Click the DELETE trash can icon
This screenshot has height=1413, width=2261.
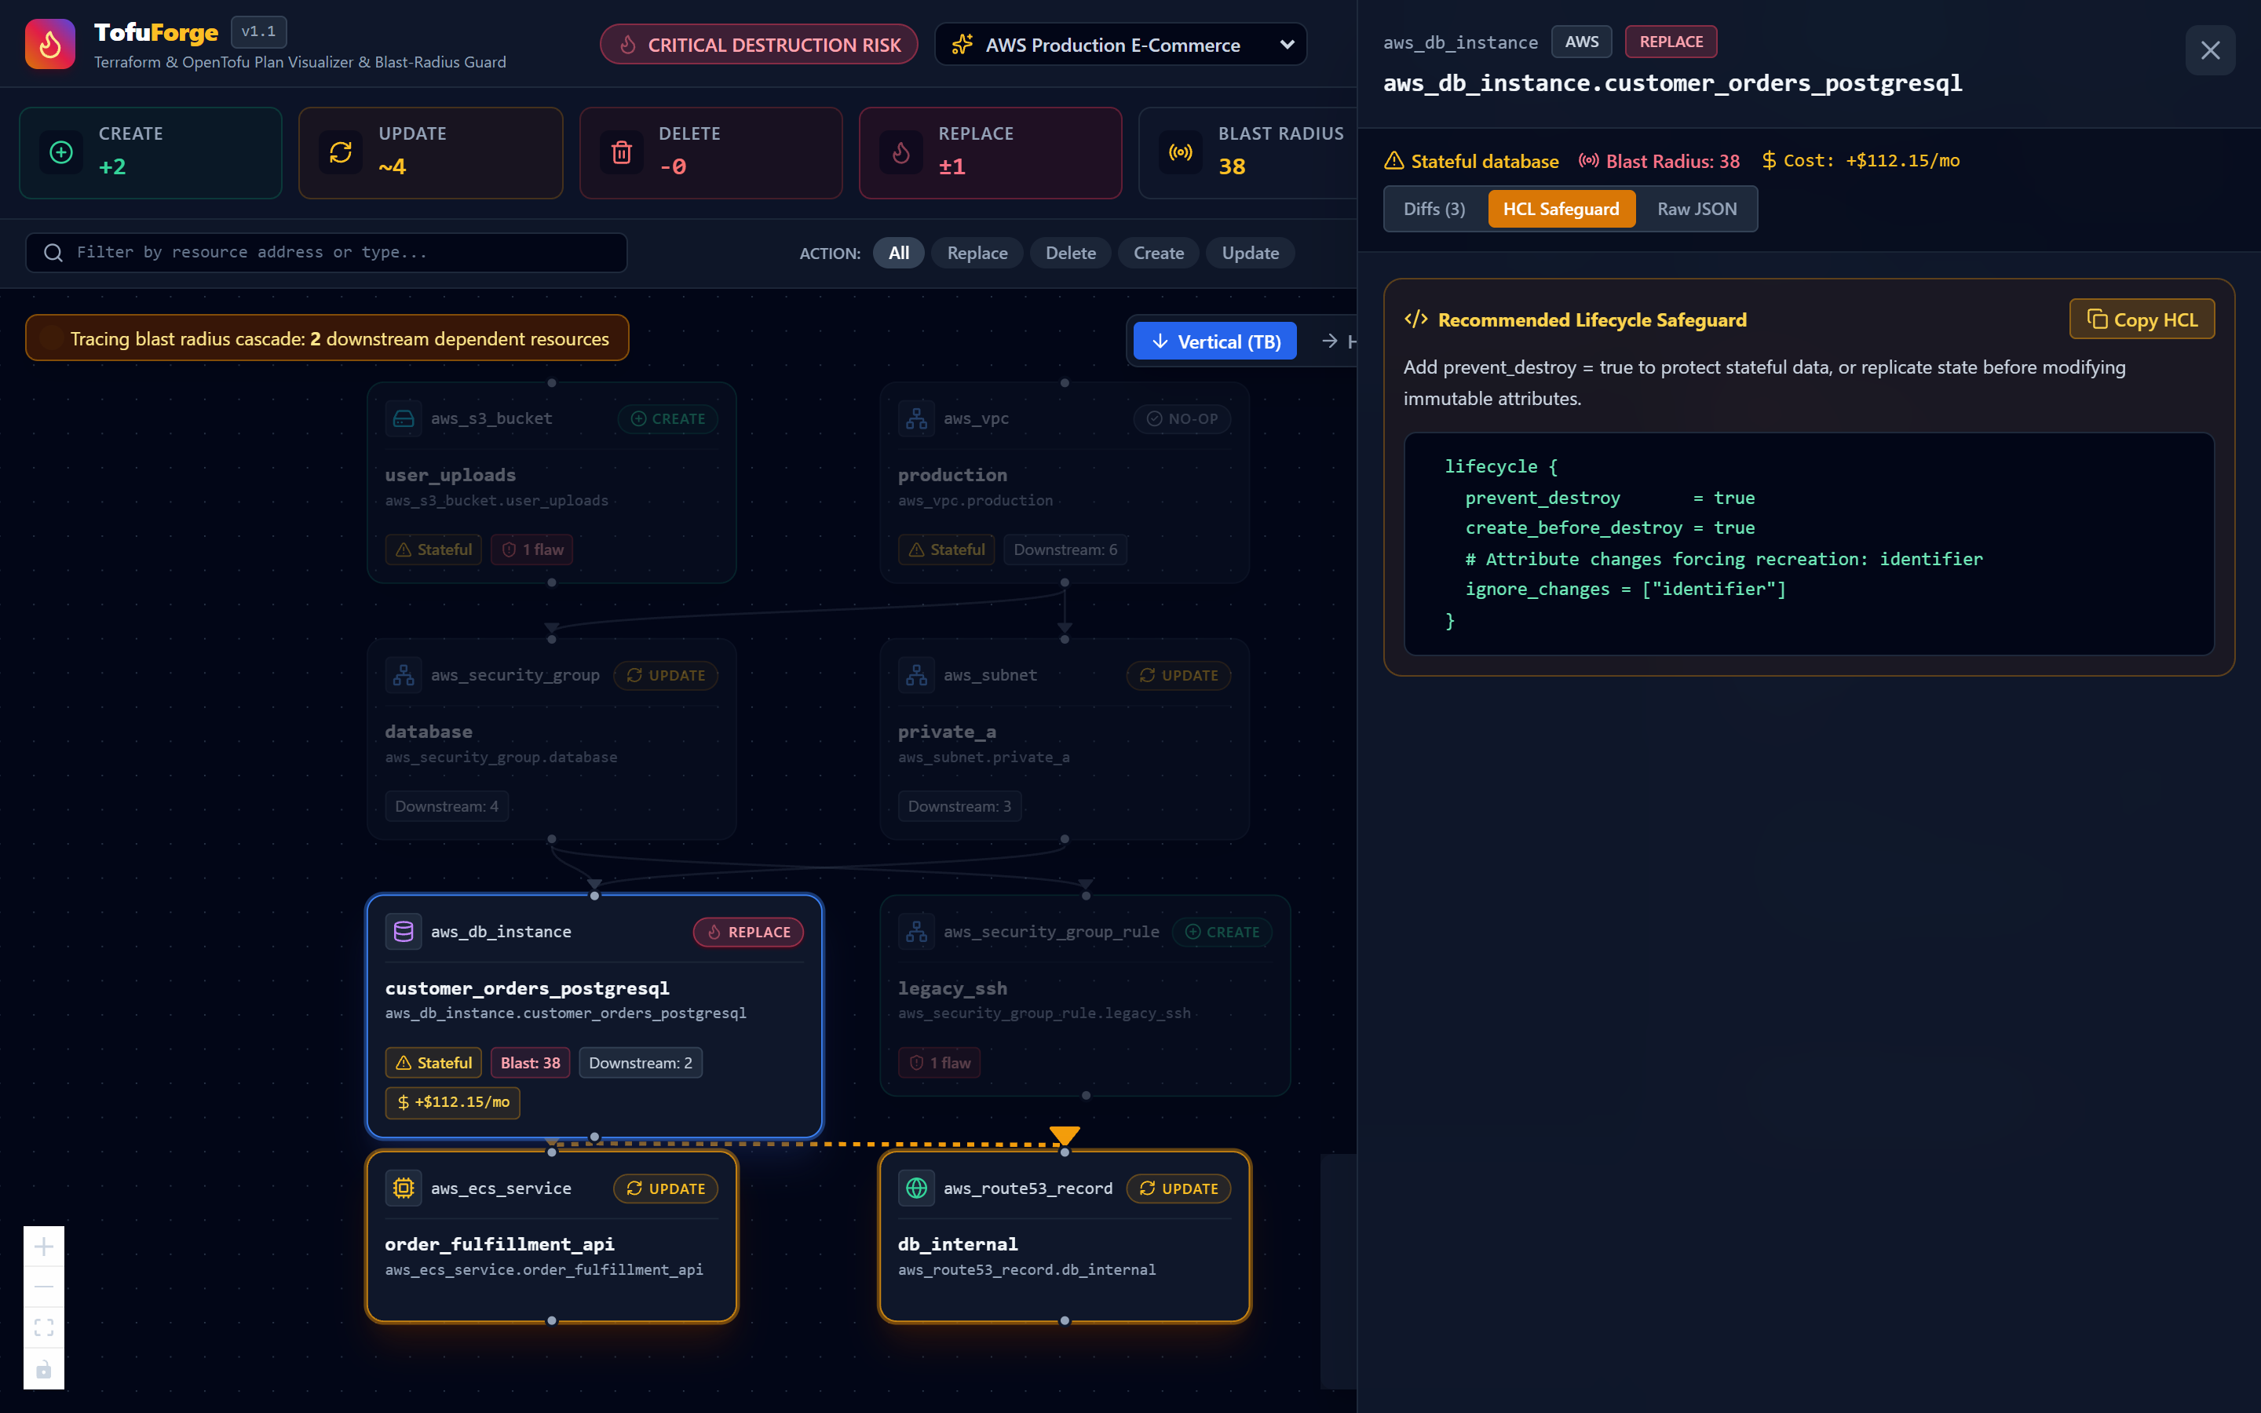(x=621, y=152)
